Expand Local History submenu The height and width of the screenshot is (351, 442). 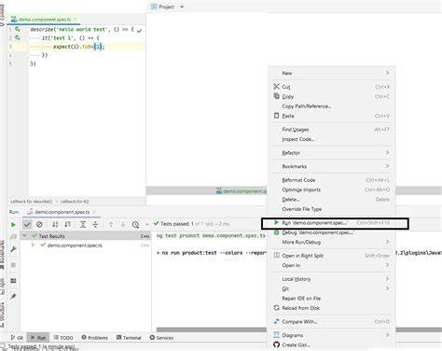(331, 279)
